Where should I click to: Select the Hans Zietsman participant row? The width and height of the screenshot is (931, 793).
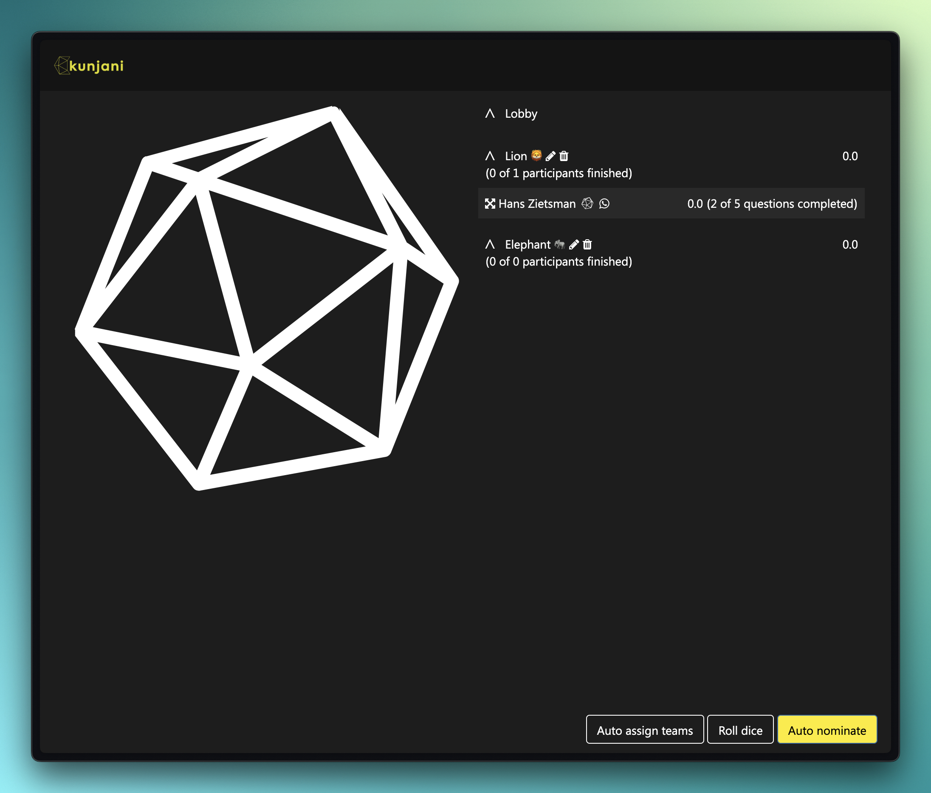click(671, 203)
